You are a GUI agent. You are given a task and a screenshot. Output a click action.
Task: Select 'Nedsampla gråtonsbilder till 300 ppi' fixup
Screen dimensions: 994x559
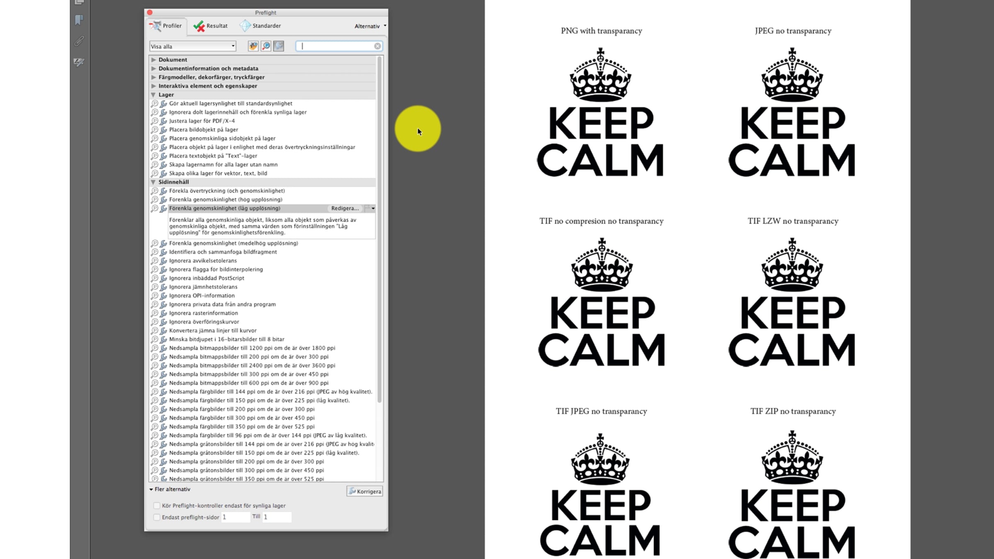click(246, 470)
